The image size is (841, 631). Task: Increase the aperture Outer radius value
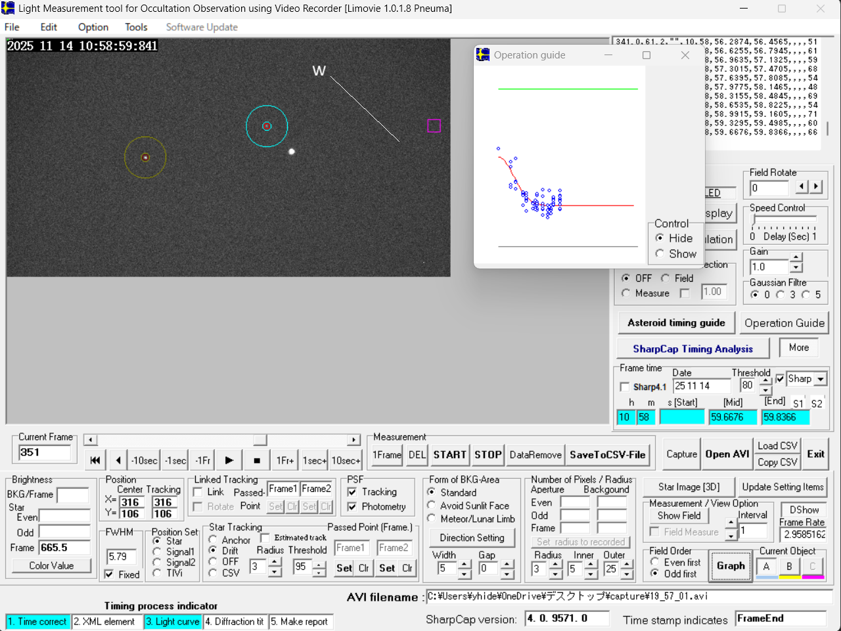pos(627,565)
